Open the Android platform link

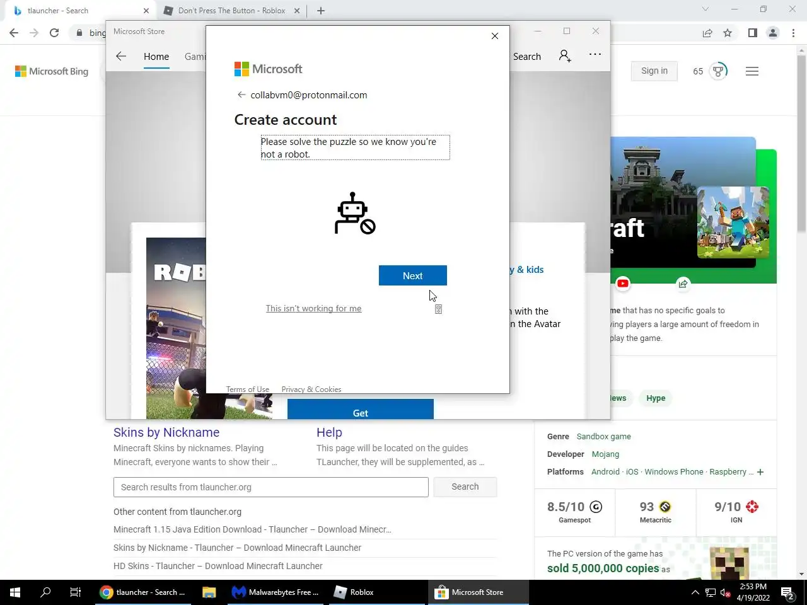coord(605,471)
